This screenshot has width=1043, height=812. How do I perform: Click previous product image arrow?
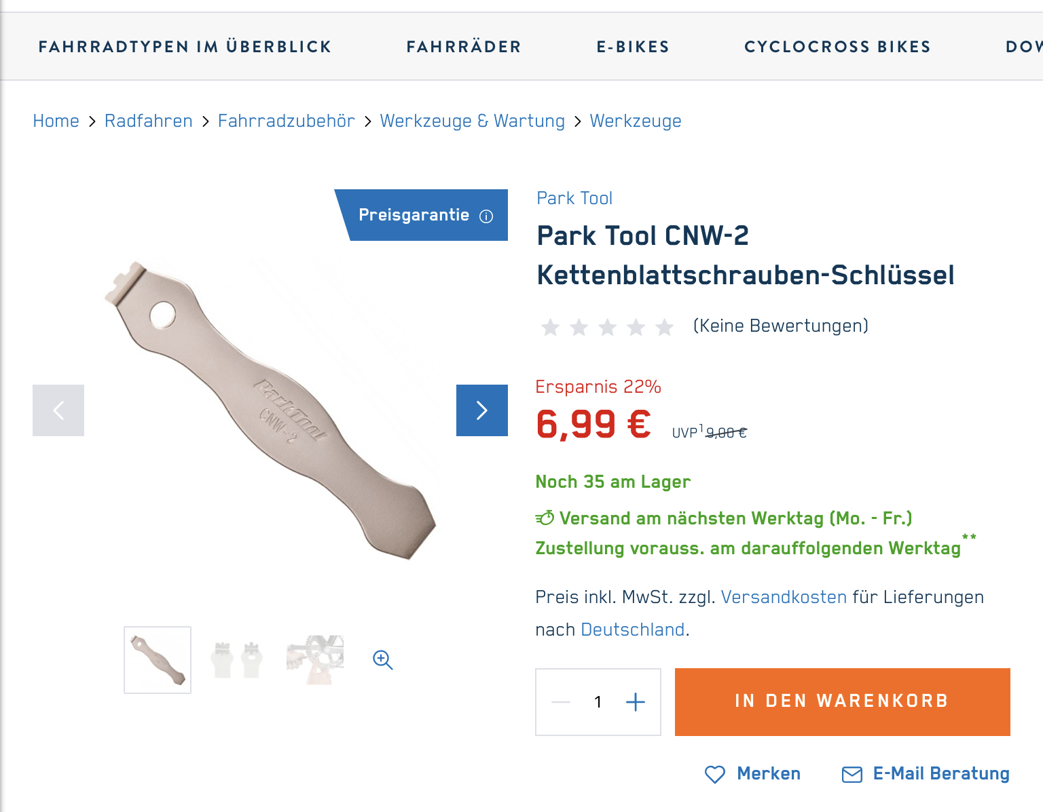[58, 410]
